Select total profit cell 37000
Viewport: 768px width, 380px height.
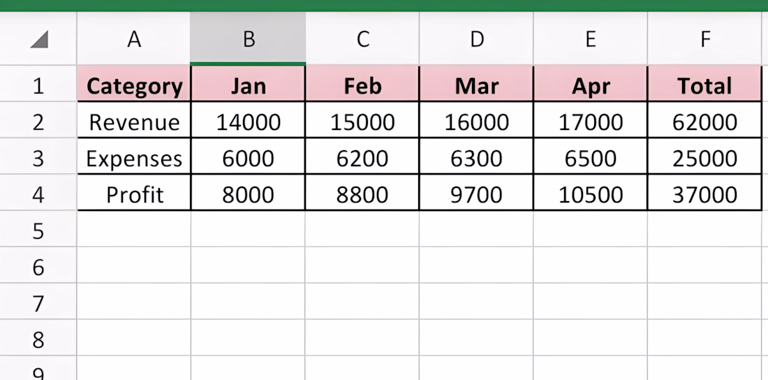704,195
